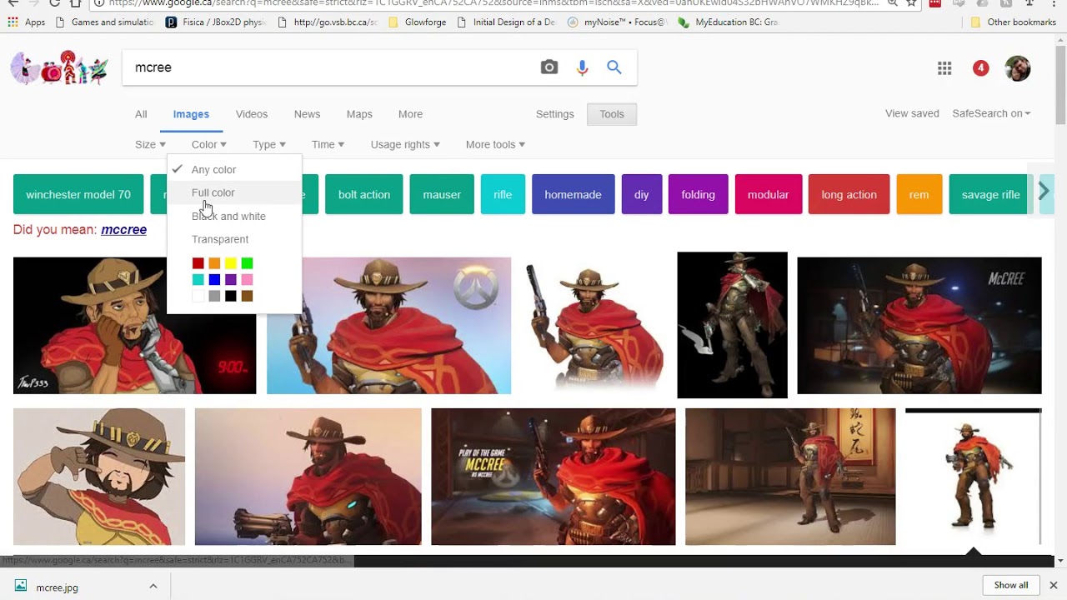This screenshot has height=600, width=1067.
Task: Switch to the Maps tab
Action: (x=359, y=114)
